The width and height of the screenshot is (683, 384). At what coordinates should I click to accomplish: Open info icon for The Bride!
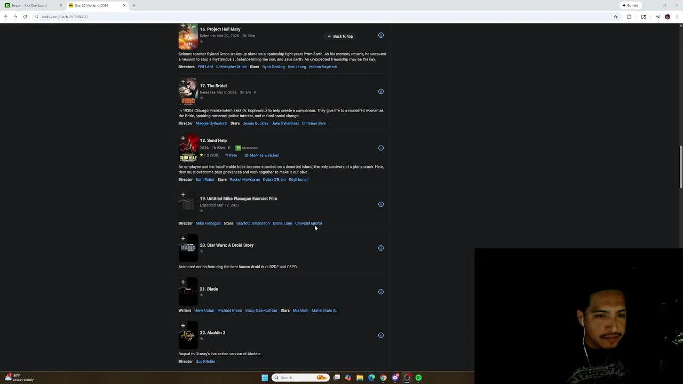click(x=381, y=92)
